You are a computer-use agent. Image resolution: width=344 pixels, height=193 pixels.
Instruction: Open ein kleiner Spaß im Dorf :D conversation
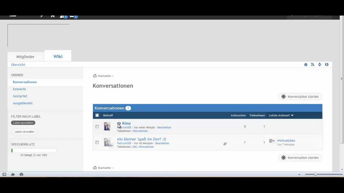pyautogui.click(x=142, y=139)
